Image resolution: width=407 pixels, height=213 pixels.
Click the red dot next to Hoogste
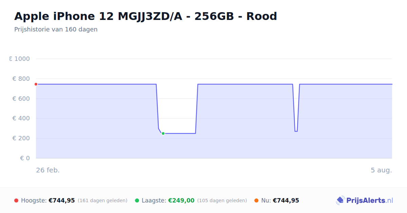16,200
